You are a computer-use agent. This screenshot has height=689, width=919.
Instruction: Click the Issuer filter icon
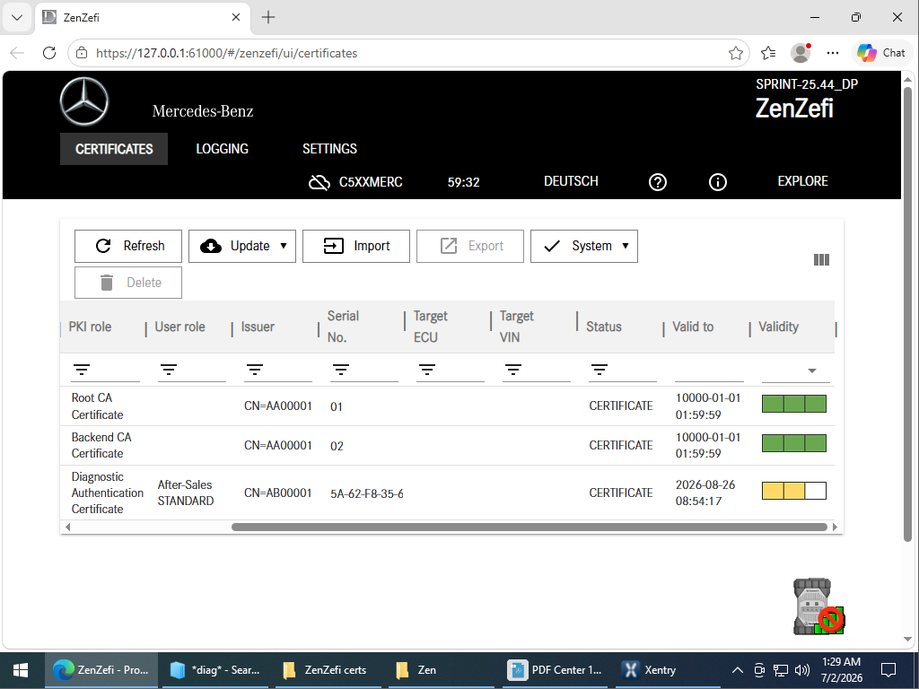pos(254,370)
